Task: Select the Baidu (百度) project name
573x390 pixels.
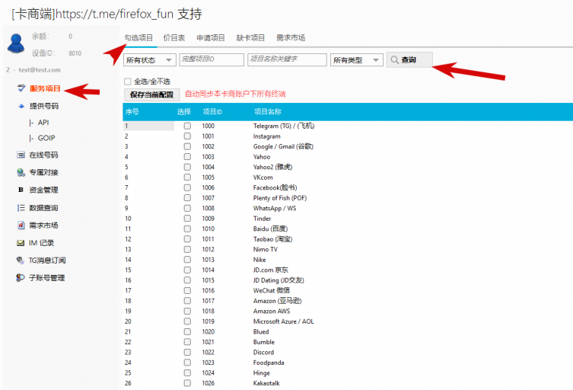Action: pyautogui.click(x=270, y=229)
